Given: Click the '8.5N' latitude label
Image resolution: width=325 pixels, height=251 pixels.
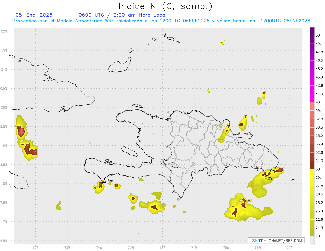Looking at the screenshot, I should click(4, 165).
